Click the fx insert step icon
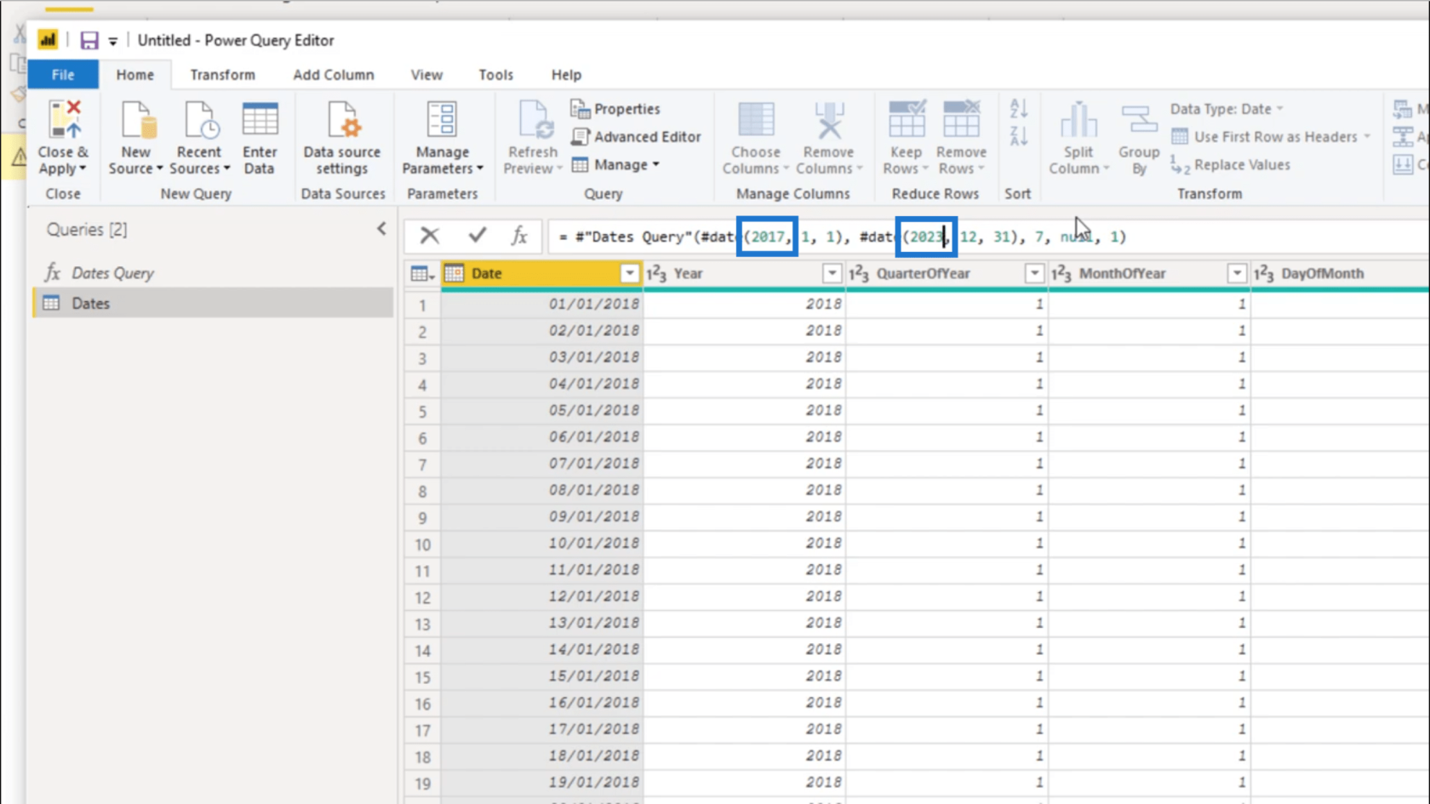The image size is (1430, 804). 519,236
